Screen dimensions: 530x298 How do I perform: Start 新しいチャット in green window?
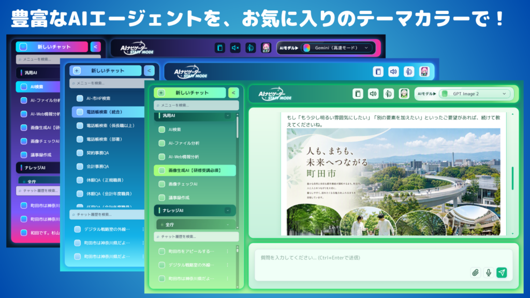(190, 93)
